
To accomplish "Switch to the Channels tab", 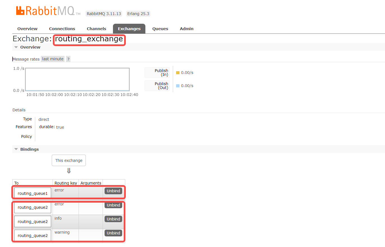I will click(x=96, y=29).
